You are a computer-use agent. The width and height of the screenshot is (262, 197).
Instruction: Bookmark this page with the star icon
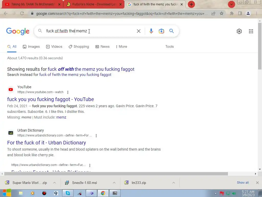pos(222,13)
